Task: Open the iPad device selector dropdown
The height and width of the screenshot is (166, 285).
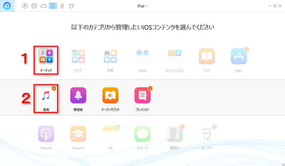Action: pyautogui.click(x=142, y=6)
